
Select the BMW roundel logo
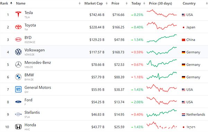click(x=18, y=77)
